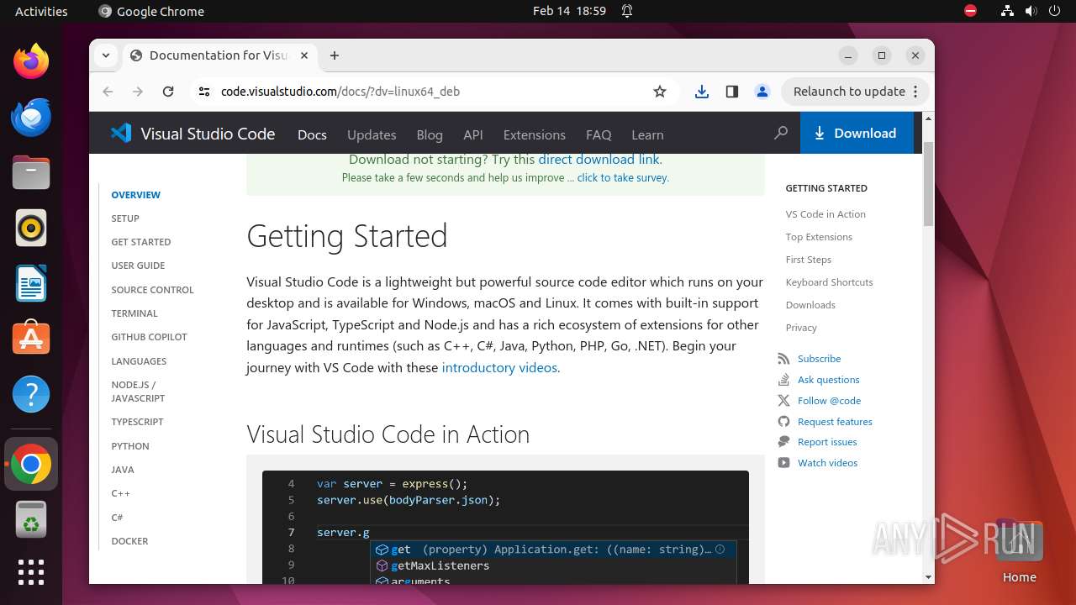Jump to Privacy section link
The width and height of the screenshot is (1076, 605).
[801, 328]
